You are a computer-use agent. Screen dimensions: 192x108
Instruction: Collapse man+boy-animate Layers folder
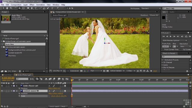1,47
